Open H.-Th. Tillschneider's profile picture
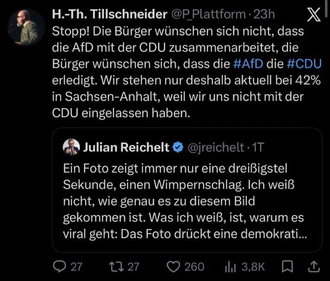 click(x=27, y=27)
